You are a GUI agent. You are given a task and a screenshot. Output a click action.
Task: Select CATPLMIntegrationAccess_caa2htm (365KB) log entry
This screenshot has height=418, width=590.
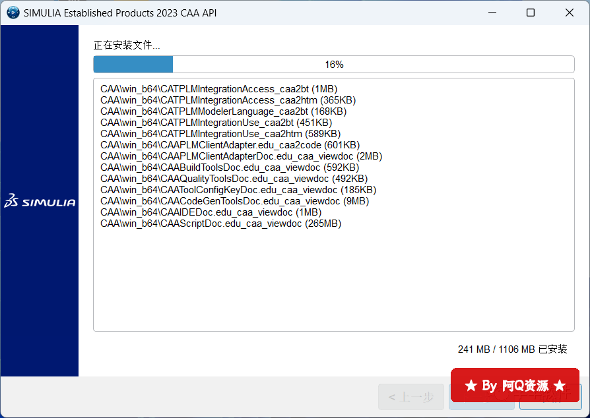[x=228, y=100]
